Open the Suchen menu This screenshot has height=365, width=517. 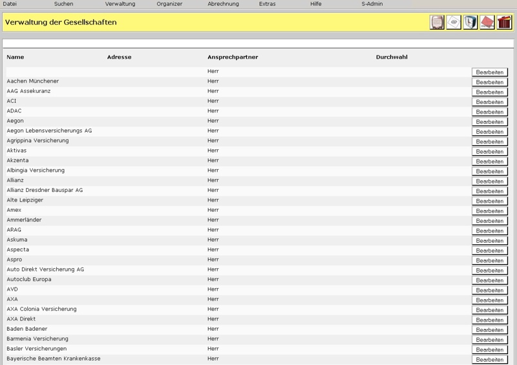pyautogui.click(x=63, y=4)
